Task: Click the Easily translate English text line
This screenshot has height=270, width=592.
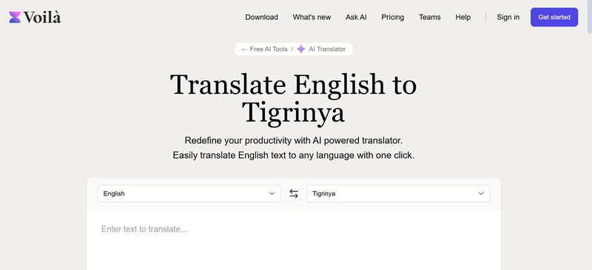Action: coord(293,155)
